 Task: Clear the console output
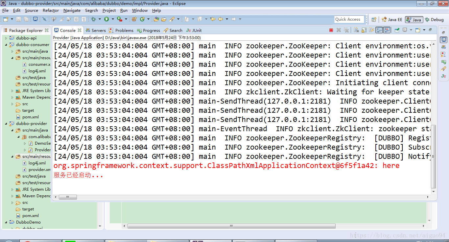click(356, 30)
